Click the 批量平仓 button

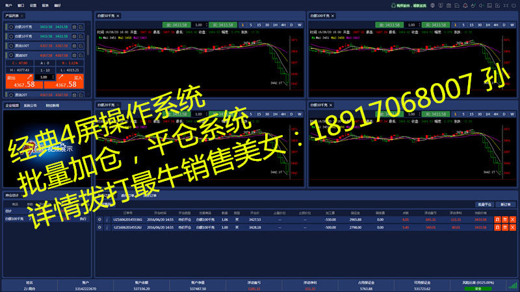pos(485,204)
